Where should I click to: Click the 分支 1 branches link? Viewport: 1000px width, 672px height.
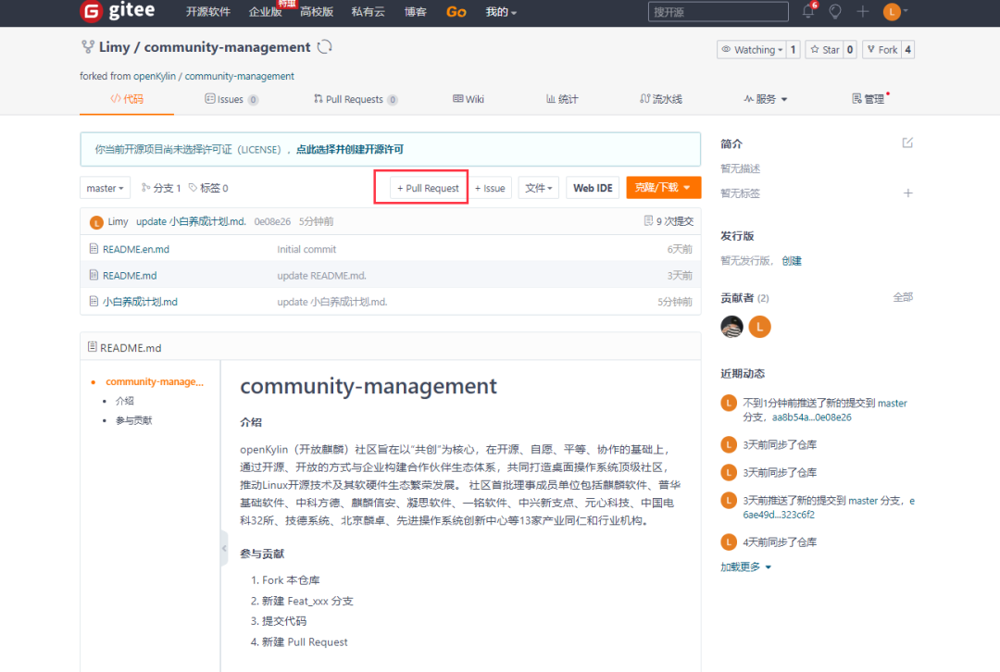tap(161, 188)
